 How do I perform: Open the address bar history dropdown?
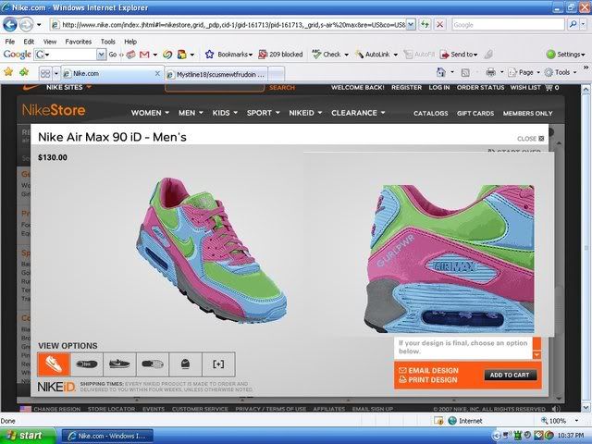411,25
